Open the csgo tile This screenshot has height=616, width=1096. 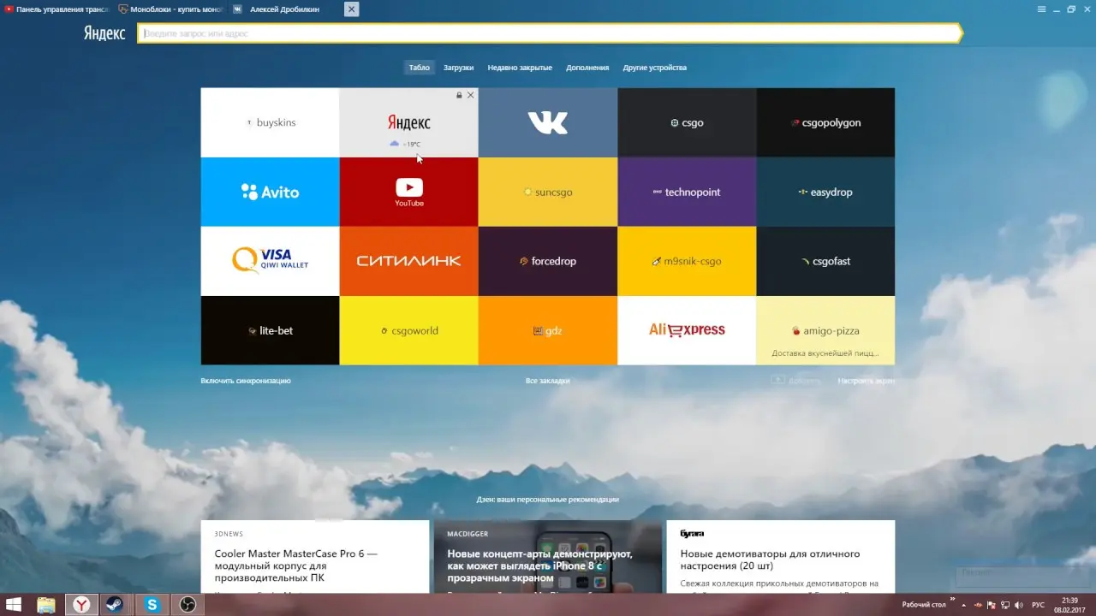click(x=687, y=122)
